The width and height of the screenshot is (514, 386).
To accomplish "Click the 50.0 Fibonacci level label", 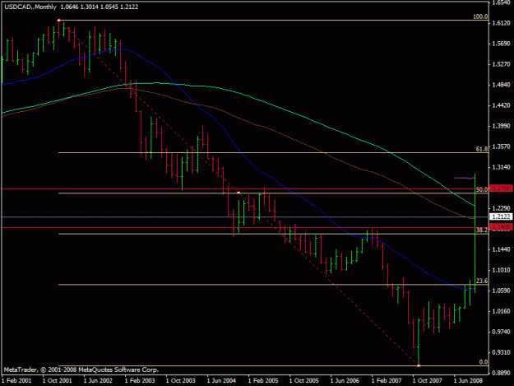I will click(482, 189).
